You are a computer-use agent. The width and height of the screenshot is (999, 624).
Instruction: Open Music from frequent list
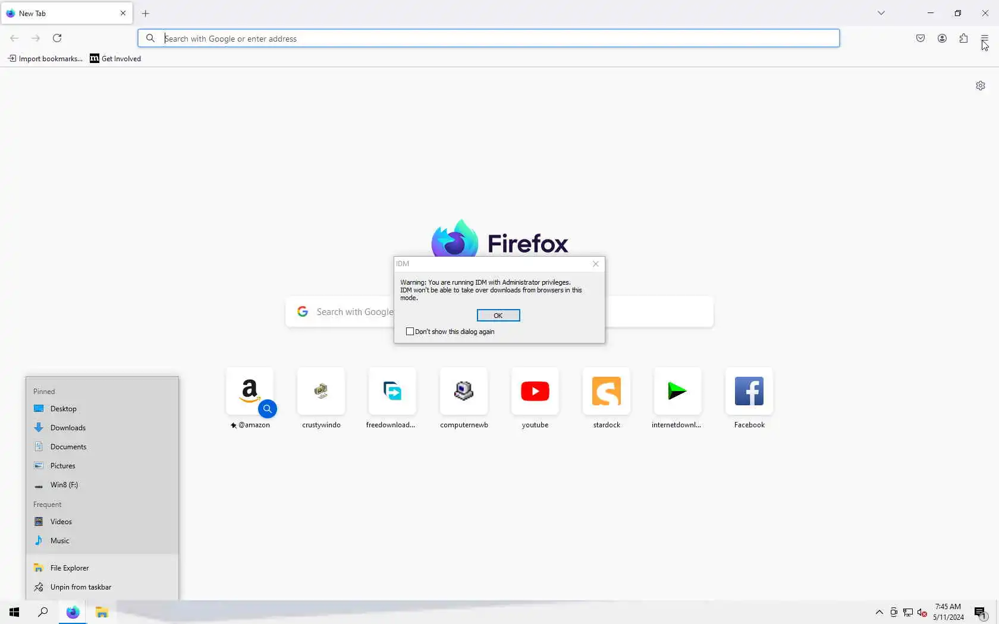[x=102, y=541]
